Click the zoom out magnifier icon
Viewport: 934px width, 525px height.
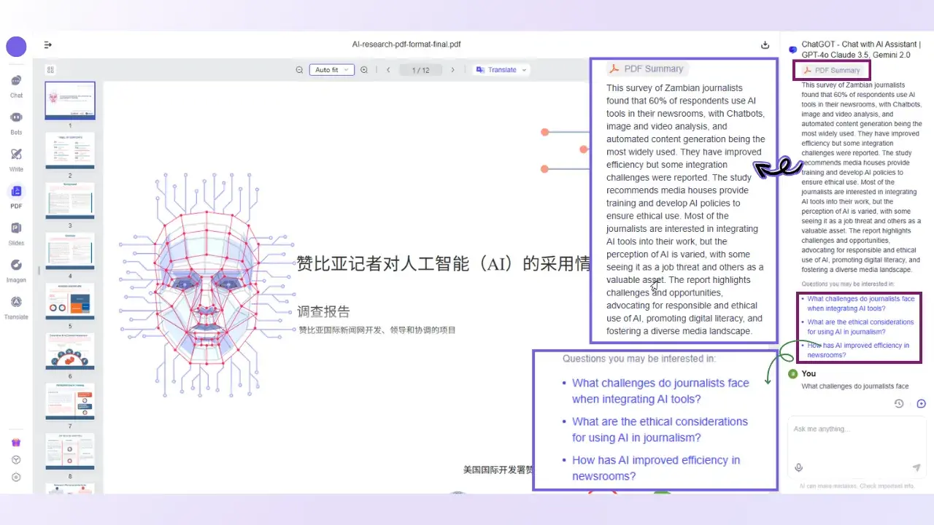pyautogui.click(x=299, y=70)
